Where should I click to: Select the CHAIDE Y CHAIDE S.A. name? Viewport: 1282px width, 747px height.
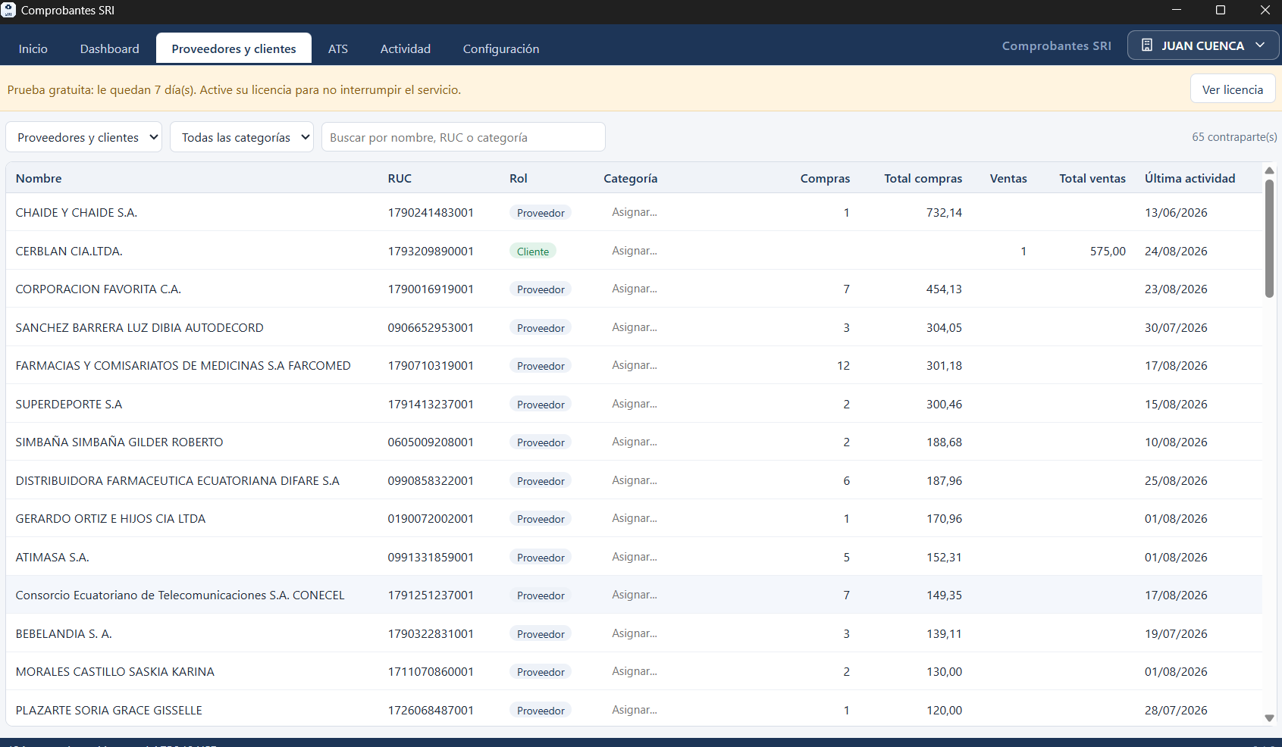[77, 212]
